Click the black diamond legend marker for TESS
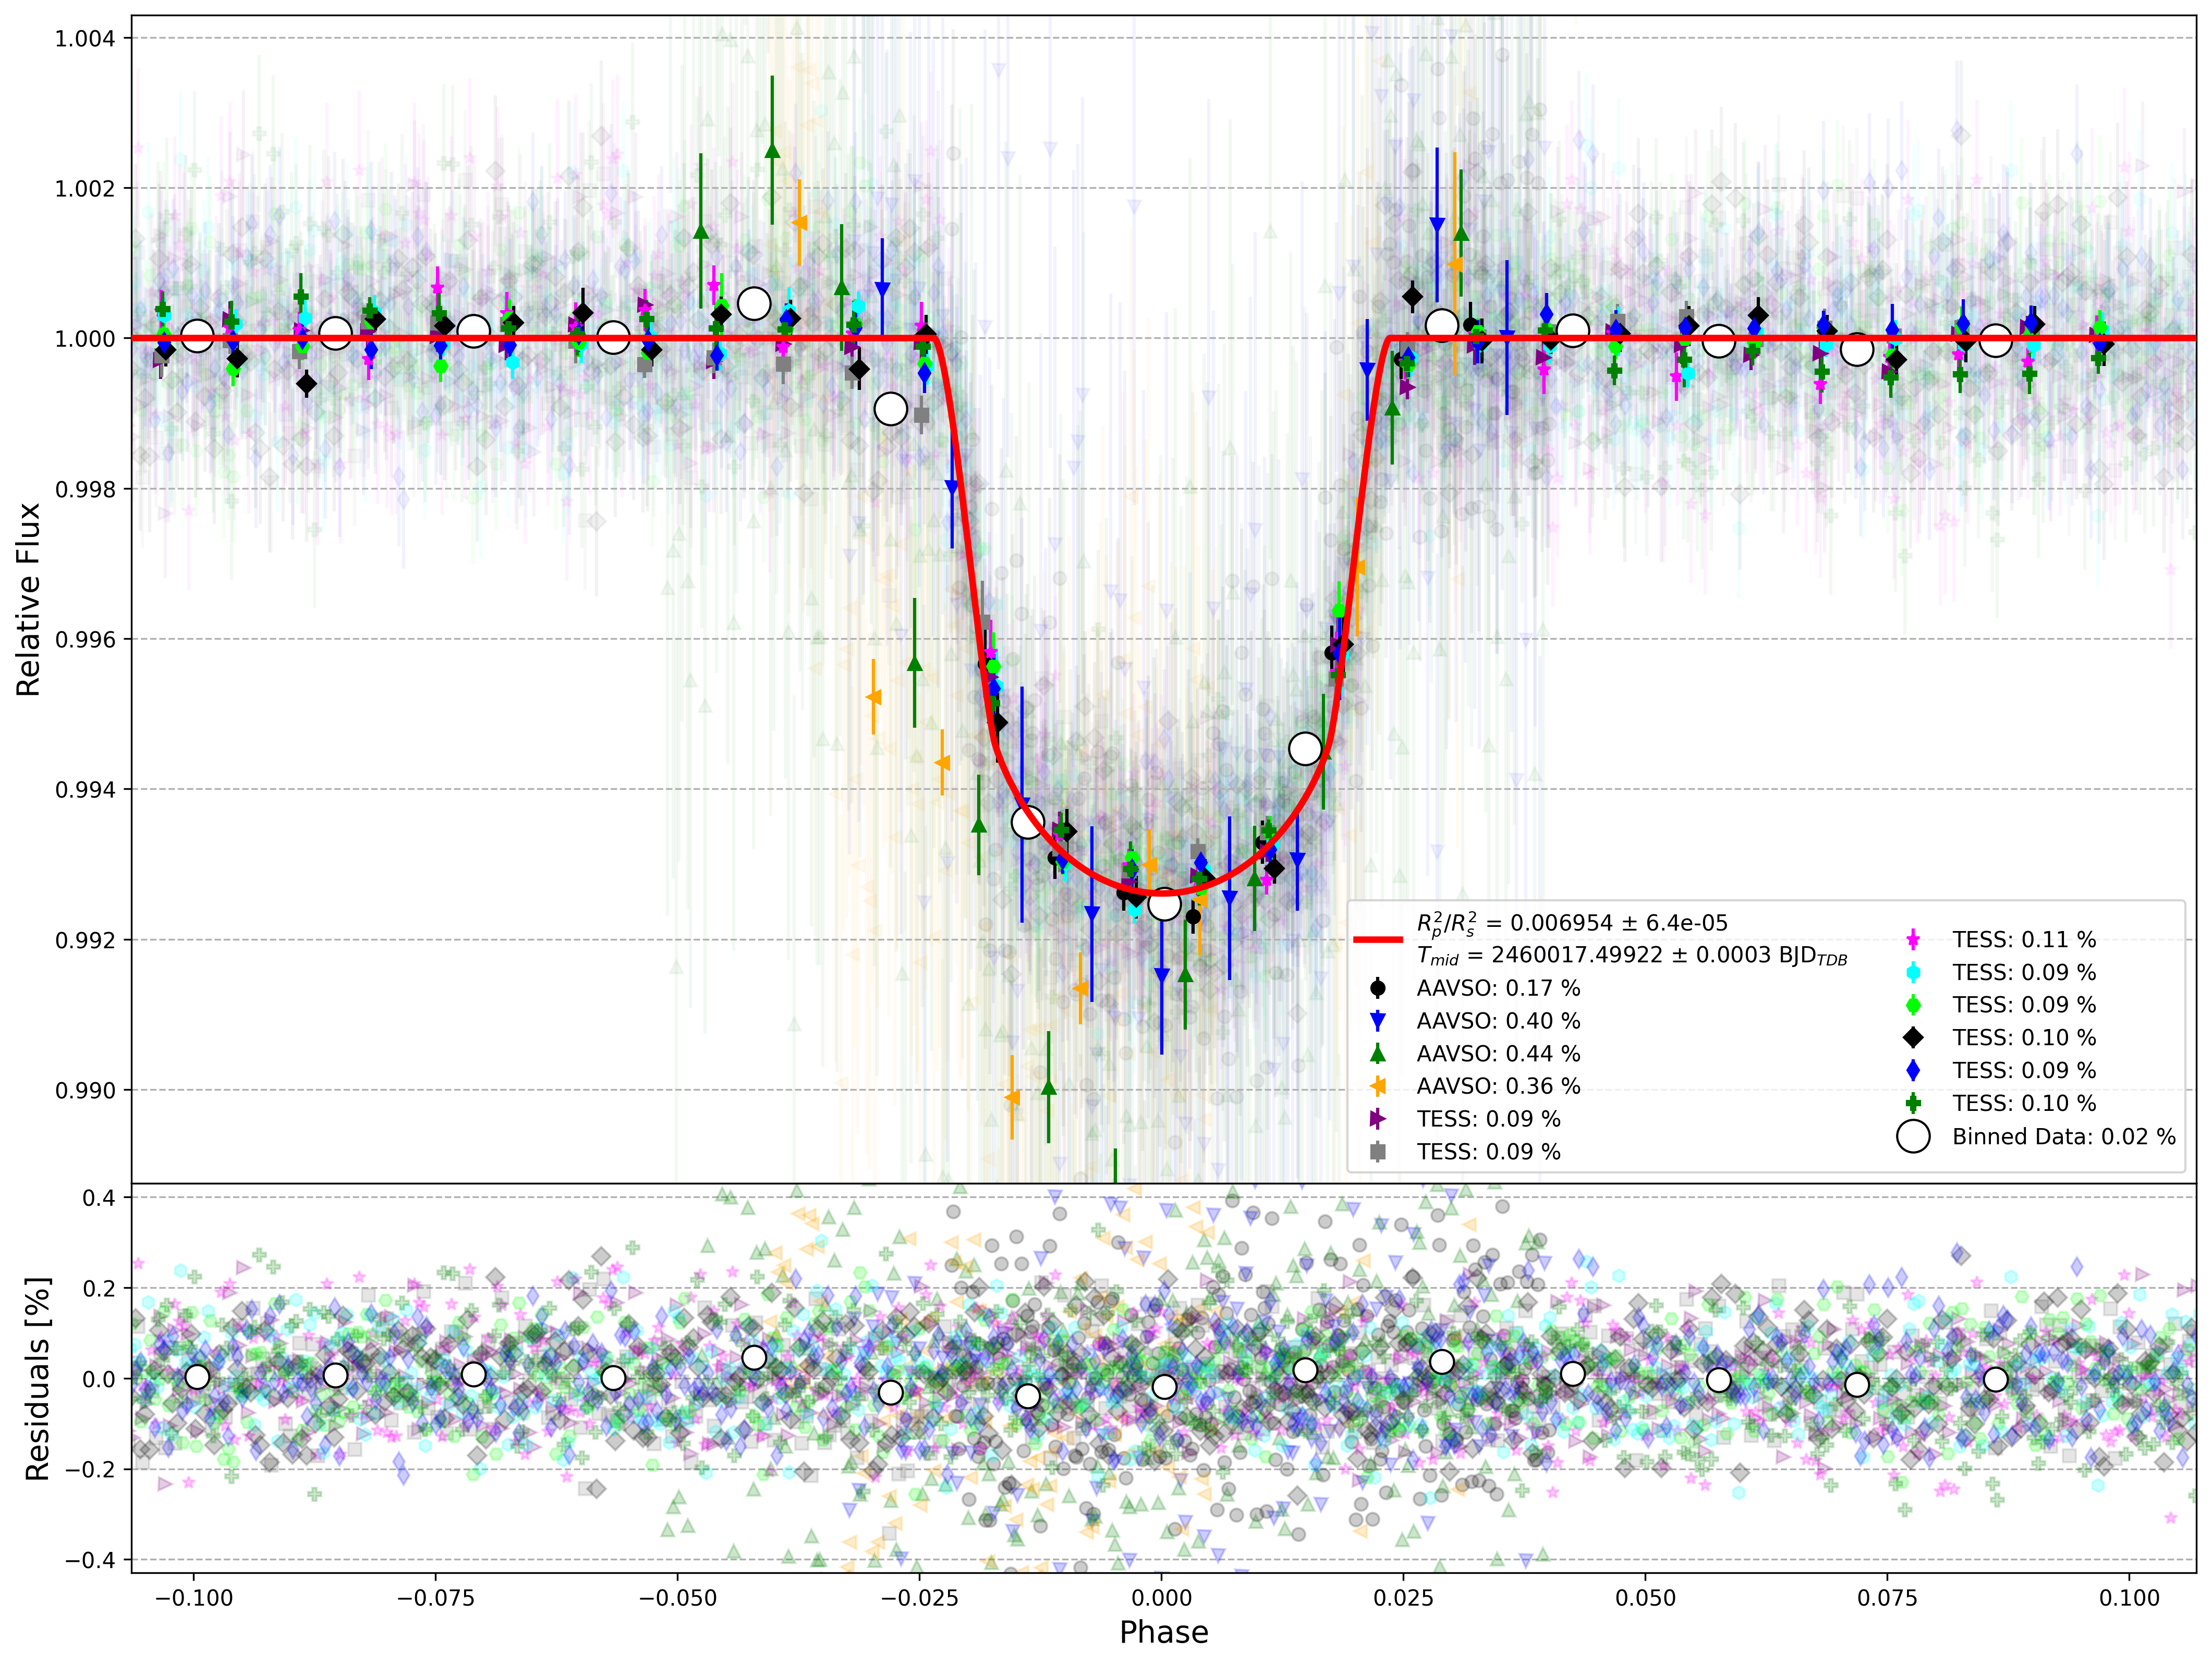Image resolution: width=2212 pixels, height=1664 pixels. pos(1913,1037)
